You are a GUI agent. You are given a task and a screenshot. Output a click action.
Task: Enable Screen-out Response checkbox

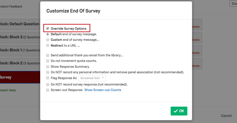coord(48,90)
